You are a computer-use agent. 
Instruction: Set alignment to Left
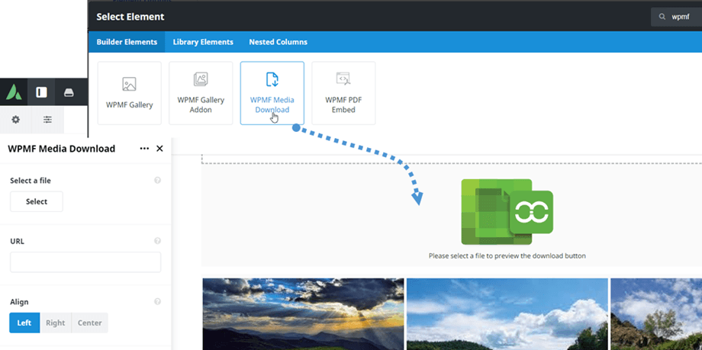point(24,323)
